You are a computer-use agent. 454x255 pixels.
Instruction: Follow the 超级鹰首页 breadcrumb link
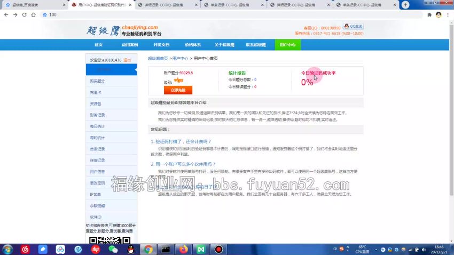[158, 58]
